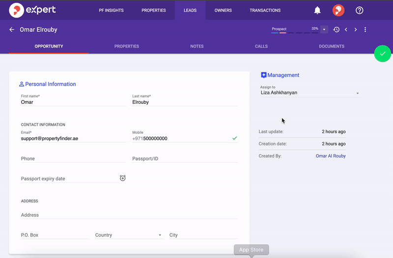Click the Prospect progress bar

point(295,33)
